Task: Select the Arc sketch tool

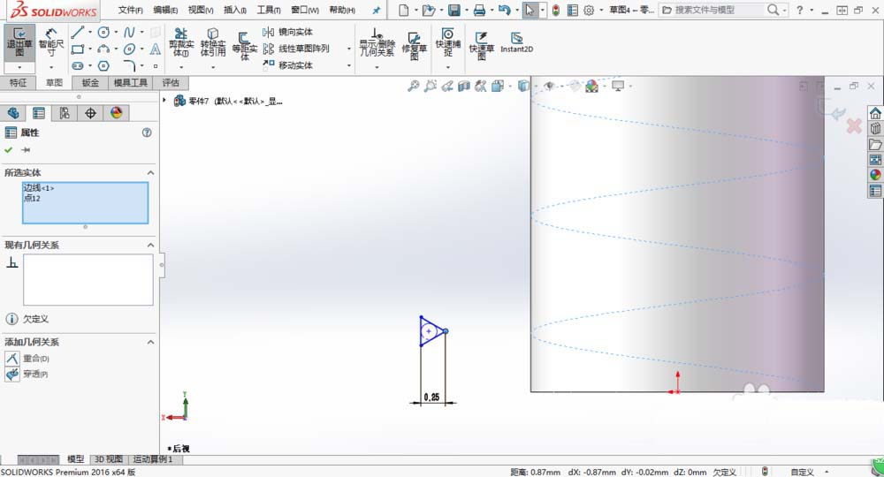Action: click(x=103, y=49)
